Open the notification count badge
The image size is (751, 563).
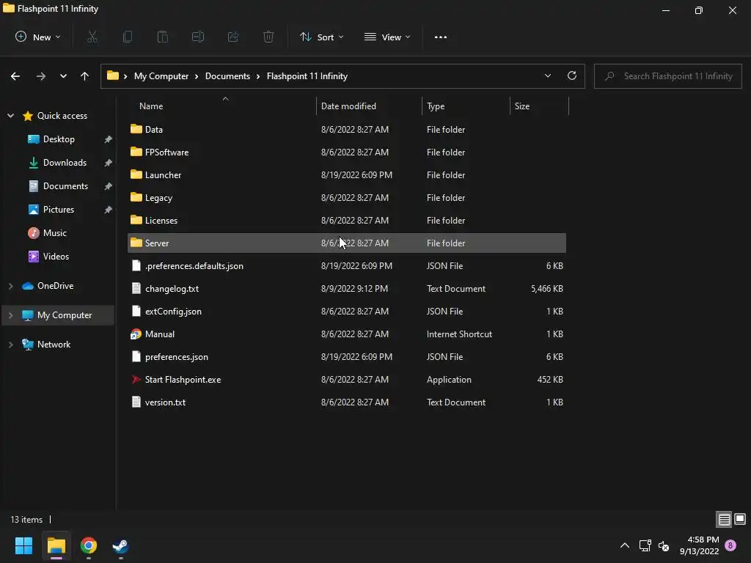[730, 545]
